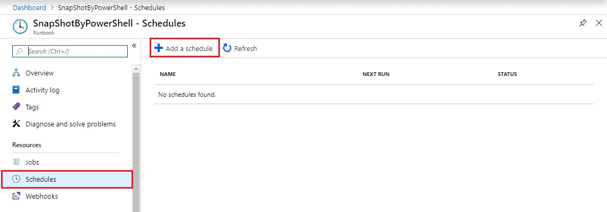Select Schedules in the sidebar
The height and width of the screenshot is (212, 607).
(67, 179)
